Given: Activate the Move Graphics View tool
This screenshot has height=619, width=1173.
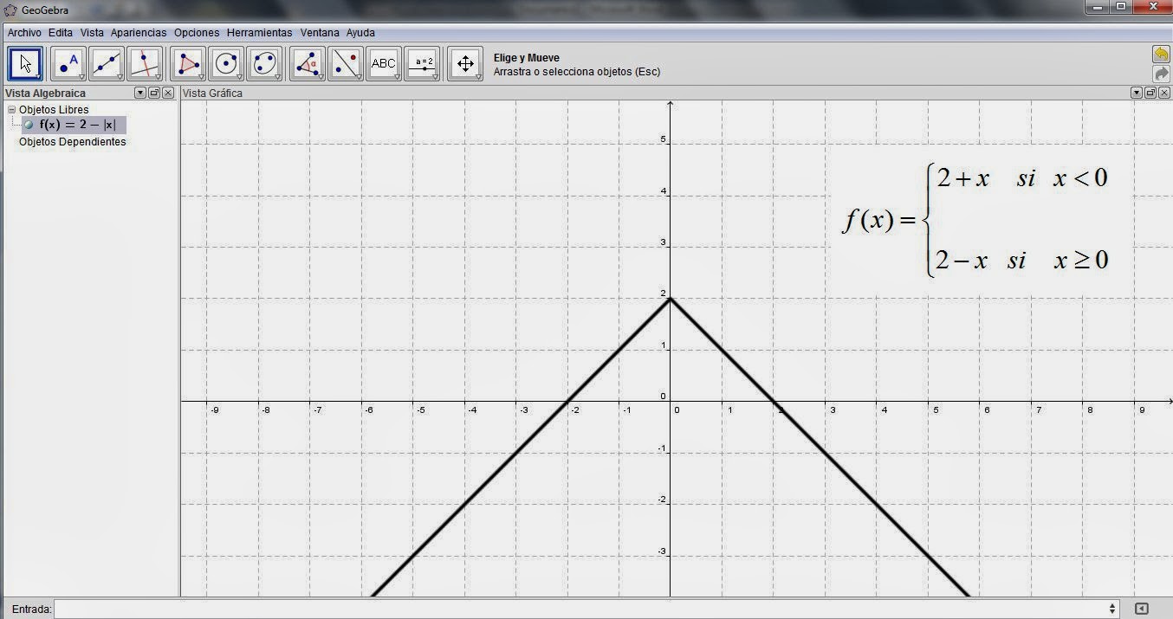Looking at the screenshot, I should [465, 62].
